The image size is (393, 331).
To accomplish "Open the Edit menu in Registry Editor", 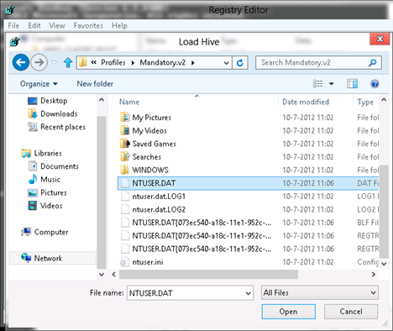I will pyautogui.click(x=34, y=26).
